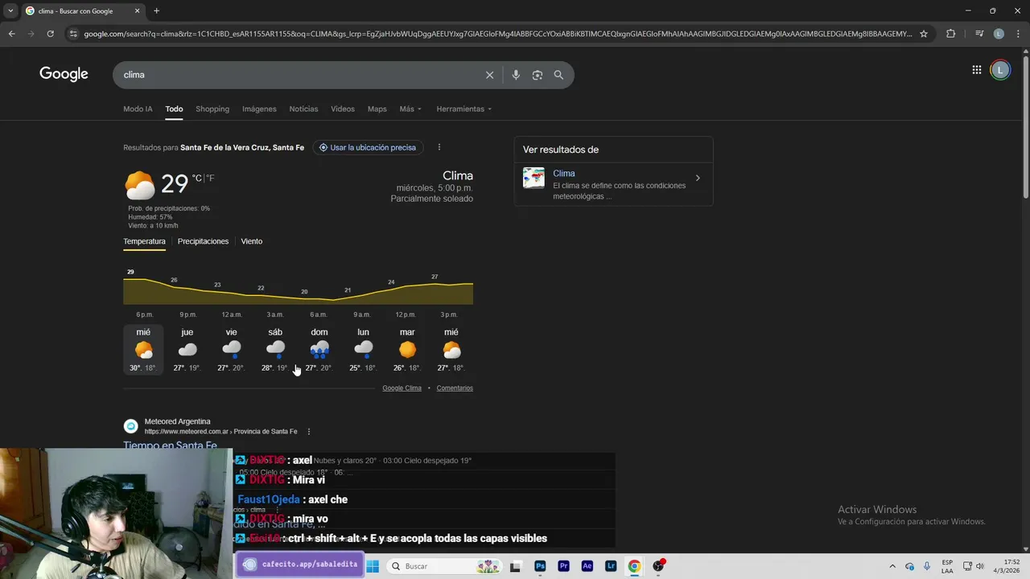Screen dimensions: 1030x579
Task: Open the Chrome extensions puzzle icon
Action: [x=950, y=34]
